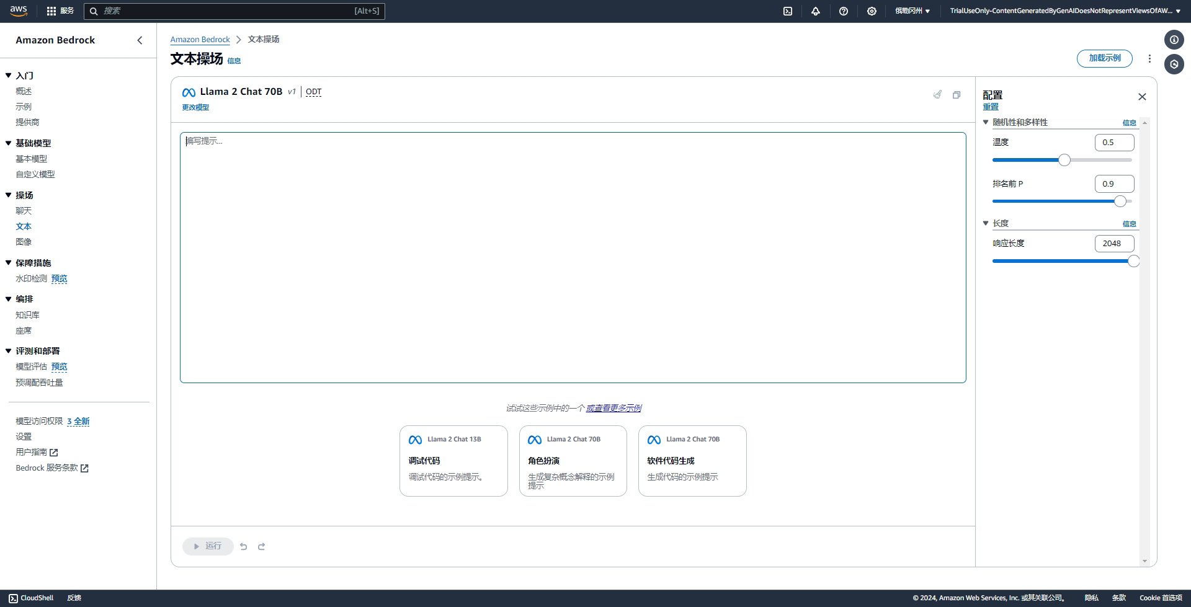Collapse the 随机性和多样性 config section
Screen dimensions: 1191x607
(986, 122)
